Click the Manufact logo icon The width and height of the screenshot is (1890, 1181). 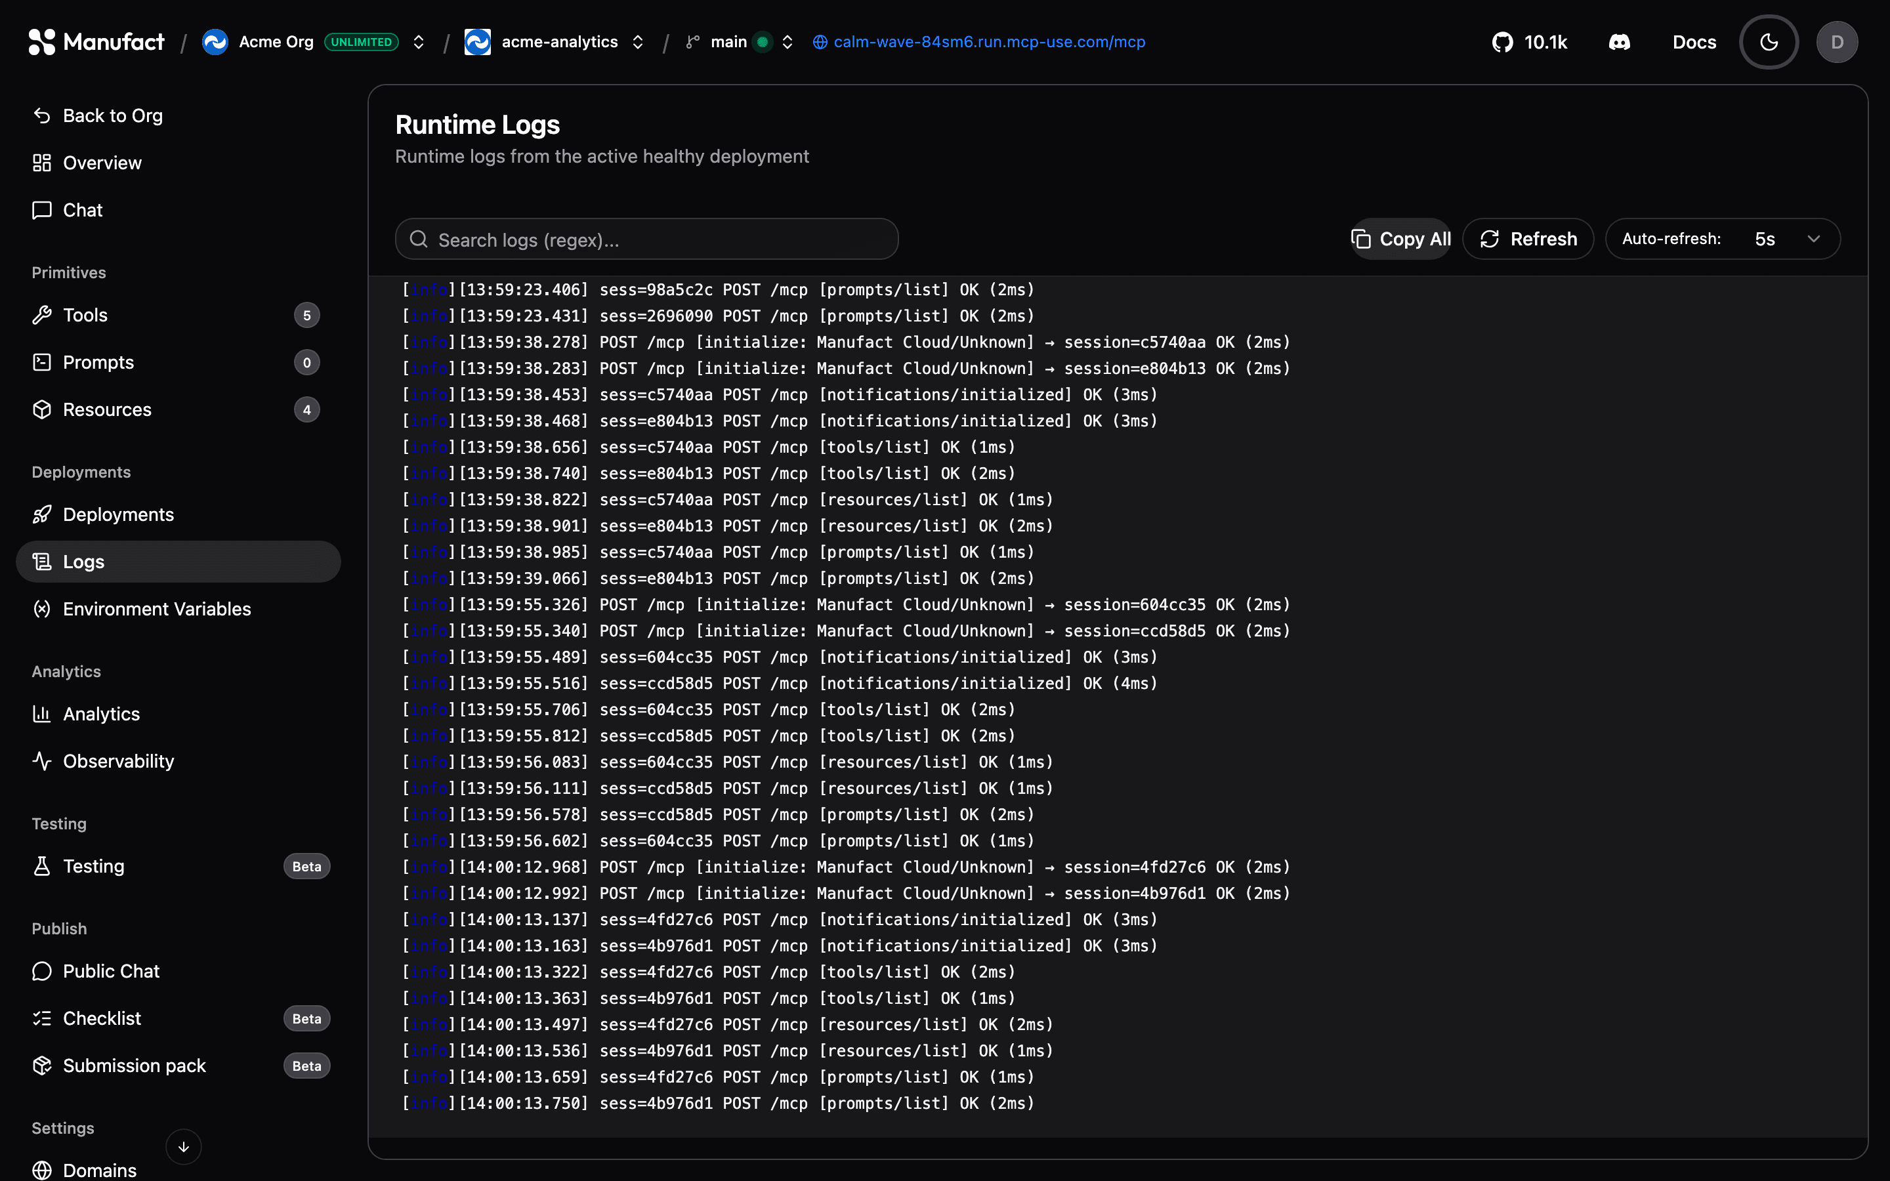coord(42,42)
